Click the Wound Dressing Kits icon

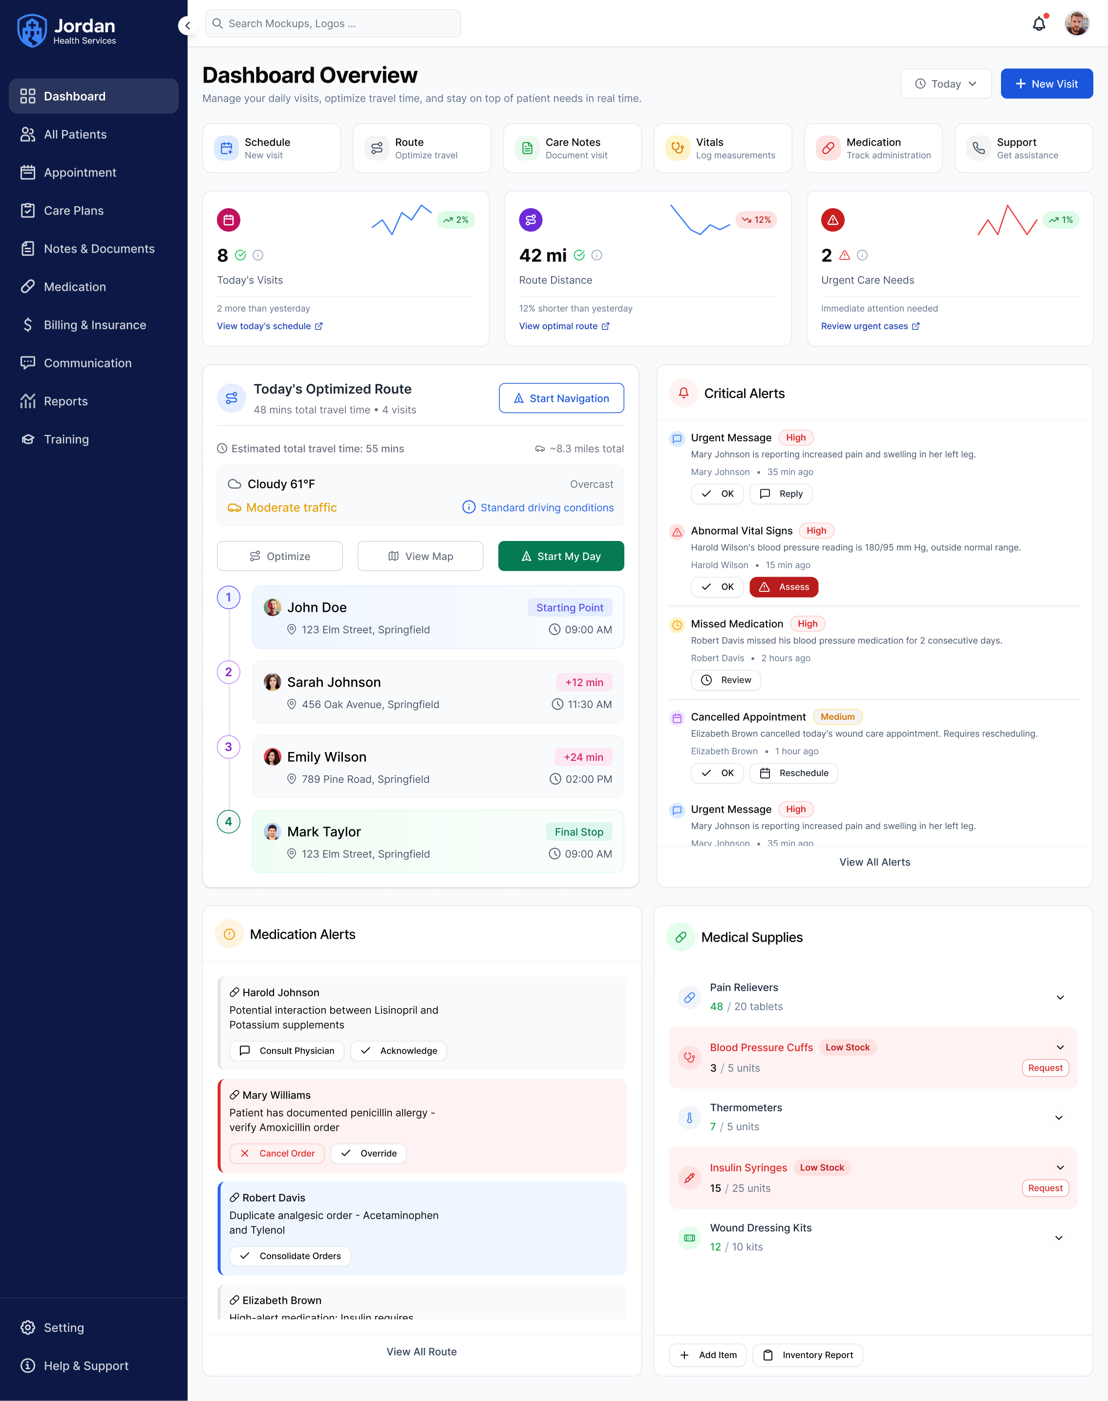[690, 1237]
